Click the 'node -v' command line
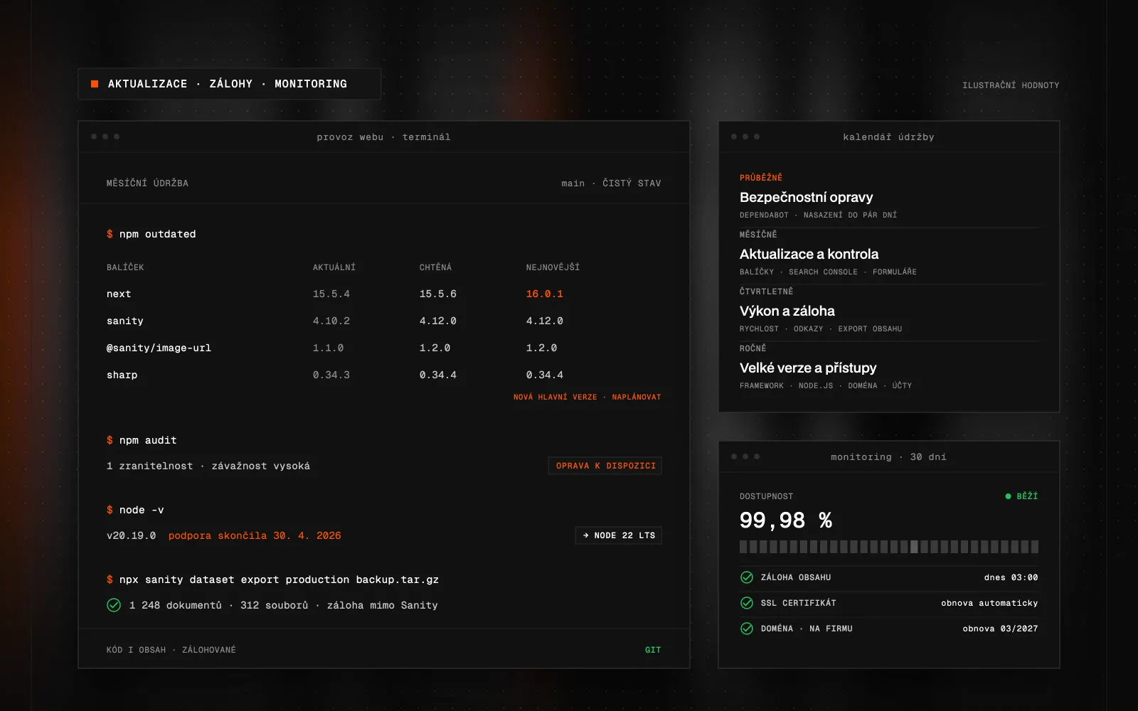The width and height of the screenshot is (1138, 711). click(135, 510)
